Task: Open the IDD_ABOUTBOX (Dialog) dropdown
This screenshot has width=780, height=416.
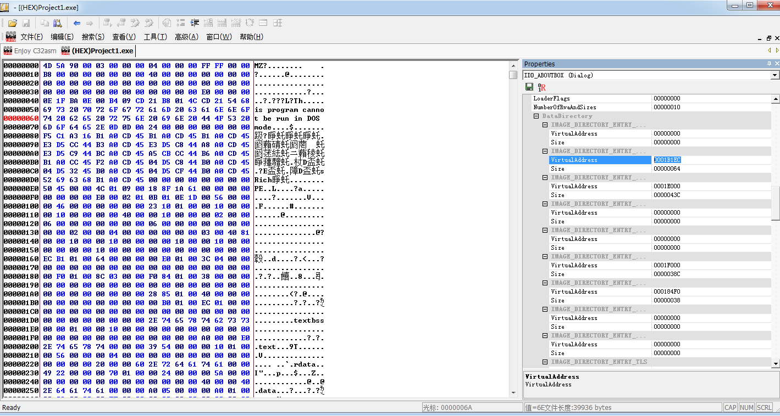Action: click(775, 75)
